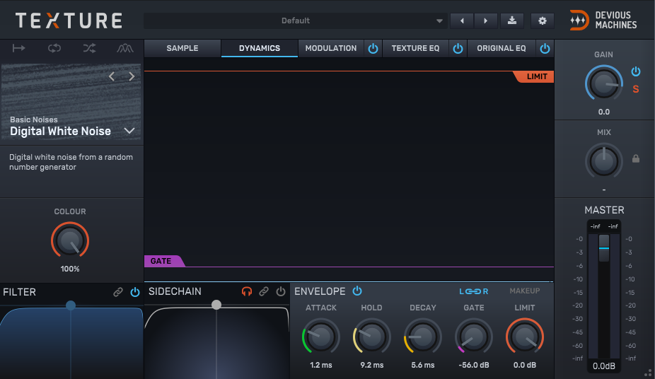The width and height of the screenshot is (655, 379).
Task: Click the envelope Gate knob
Action: pos(474,337)
